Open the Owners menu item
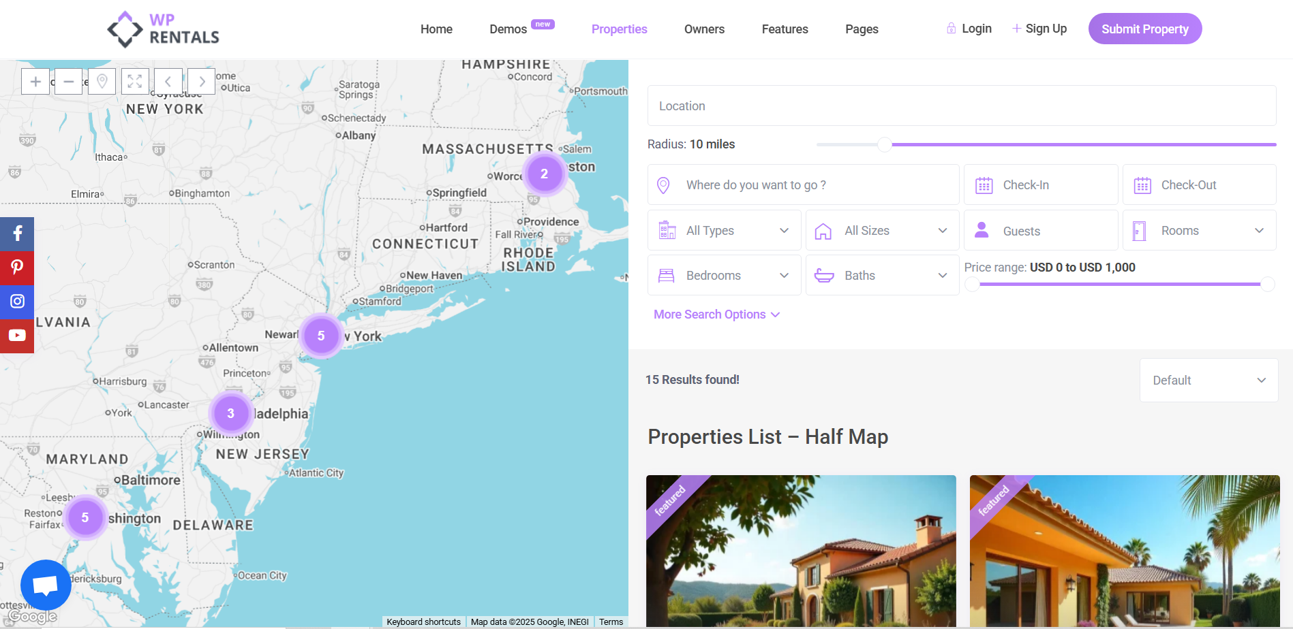 point(704,29)
